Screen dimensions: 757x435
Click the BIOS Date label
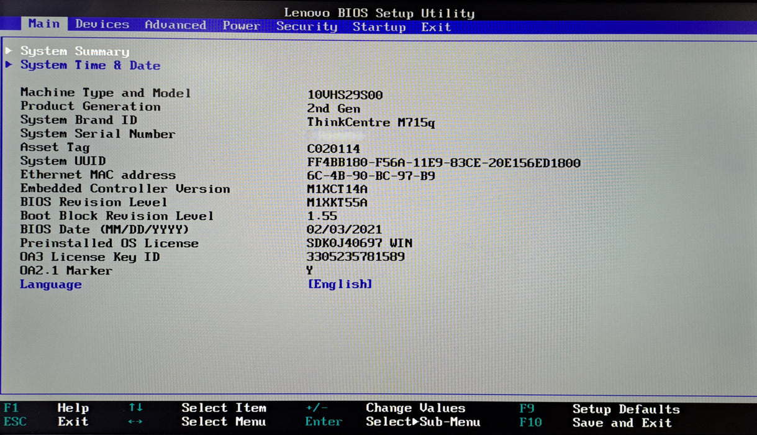coord(106,229)
